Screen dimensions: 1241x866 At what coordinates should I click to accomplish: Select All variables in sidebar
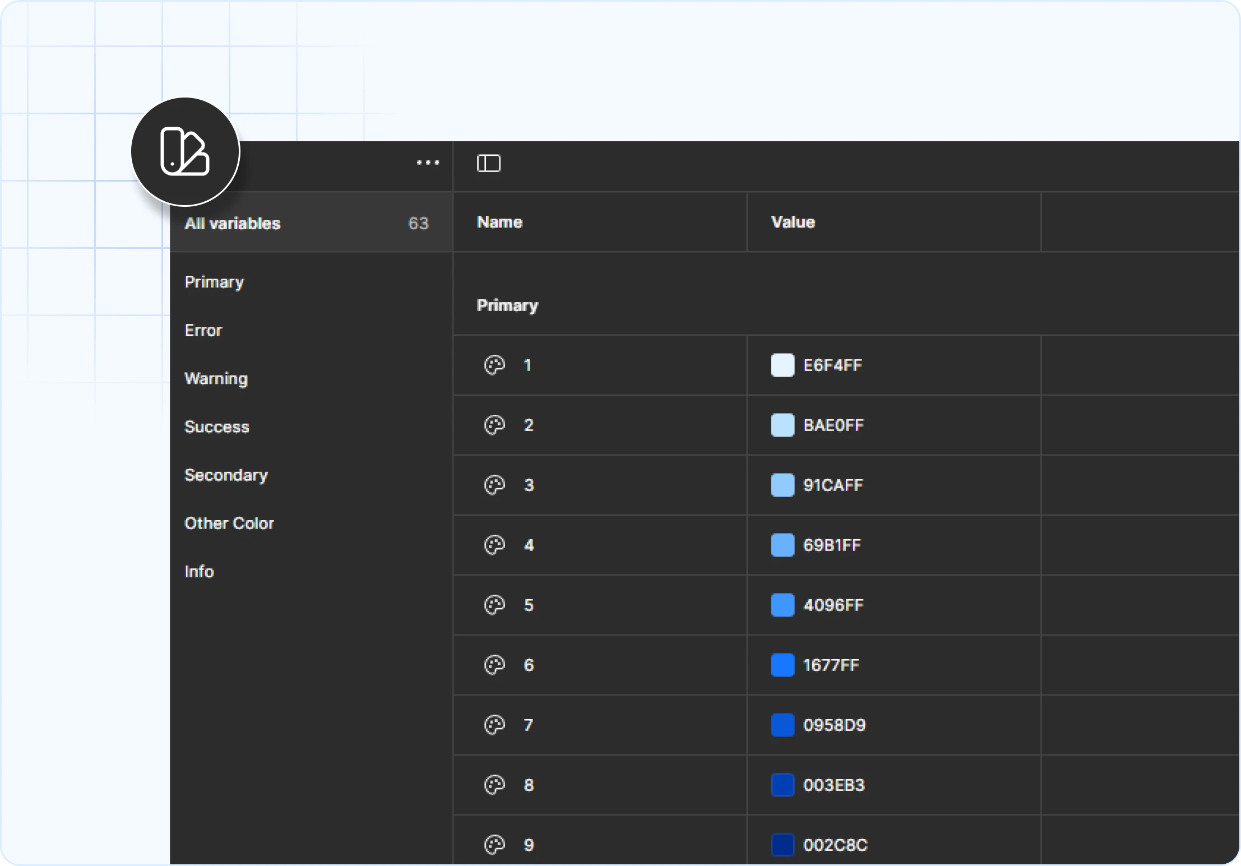(232, 223)
